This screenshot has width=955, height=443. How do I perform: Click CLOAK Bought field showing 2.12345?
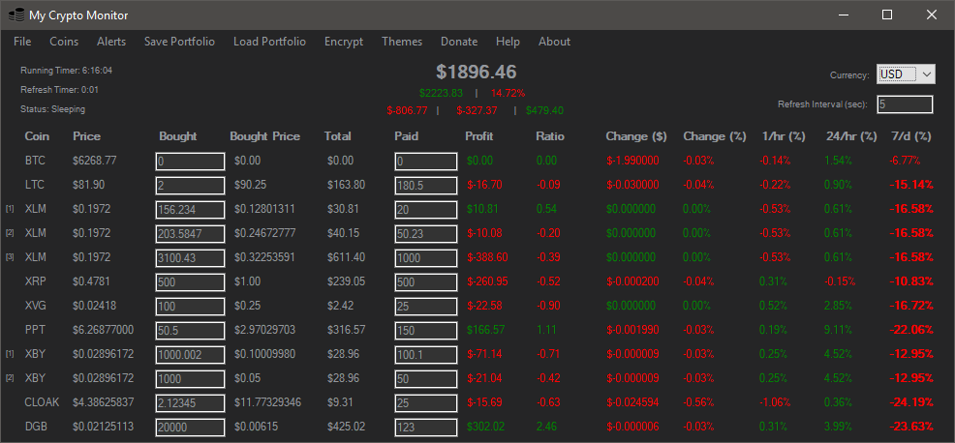(190, 403)
